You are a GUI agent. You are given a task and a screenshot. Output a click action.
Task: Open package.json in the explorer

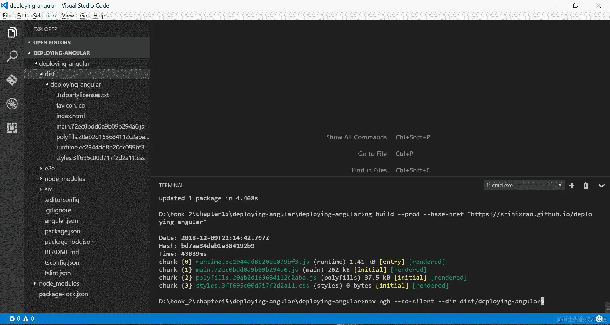tap(62, 231)
